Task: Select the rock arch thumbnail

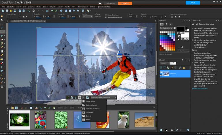Action: pyautogui.click(x=144, y=120)
